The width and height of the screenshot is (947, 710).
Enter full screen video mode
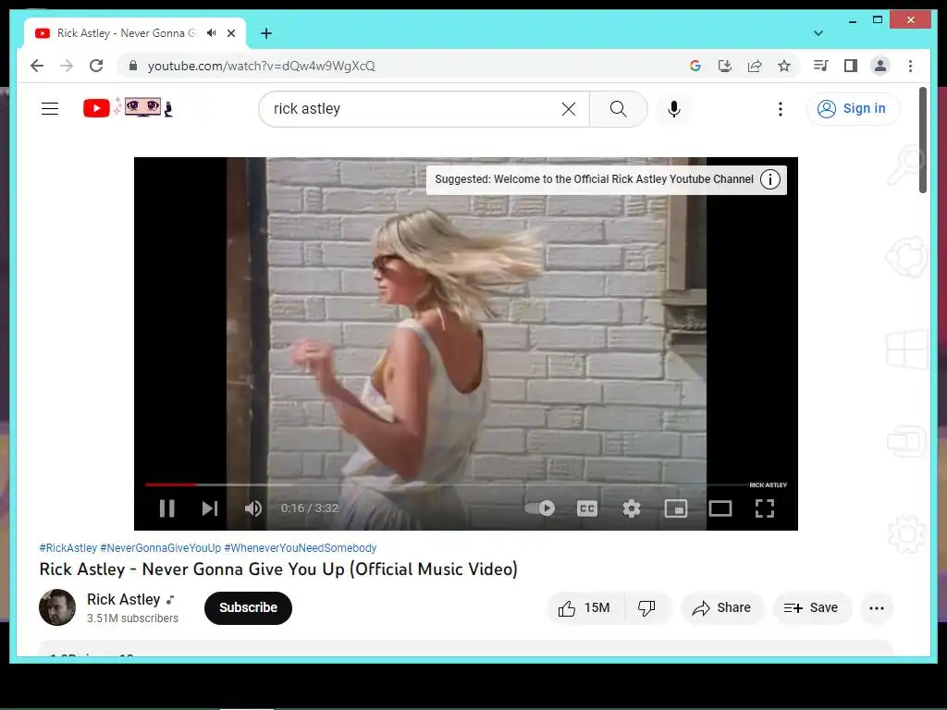tap(765, 508)
